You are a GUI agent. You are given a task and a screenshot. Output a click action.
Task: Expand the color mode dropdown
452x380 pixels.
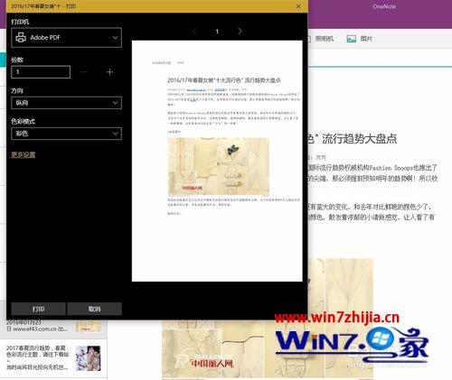coord(66,134)
